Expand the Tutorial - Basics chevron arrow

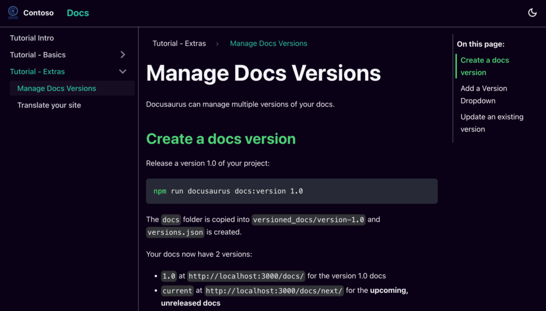point(123,55)
